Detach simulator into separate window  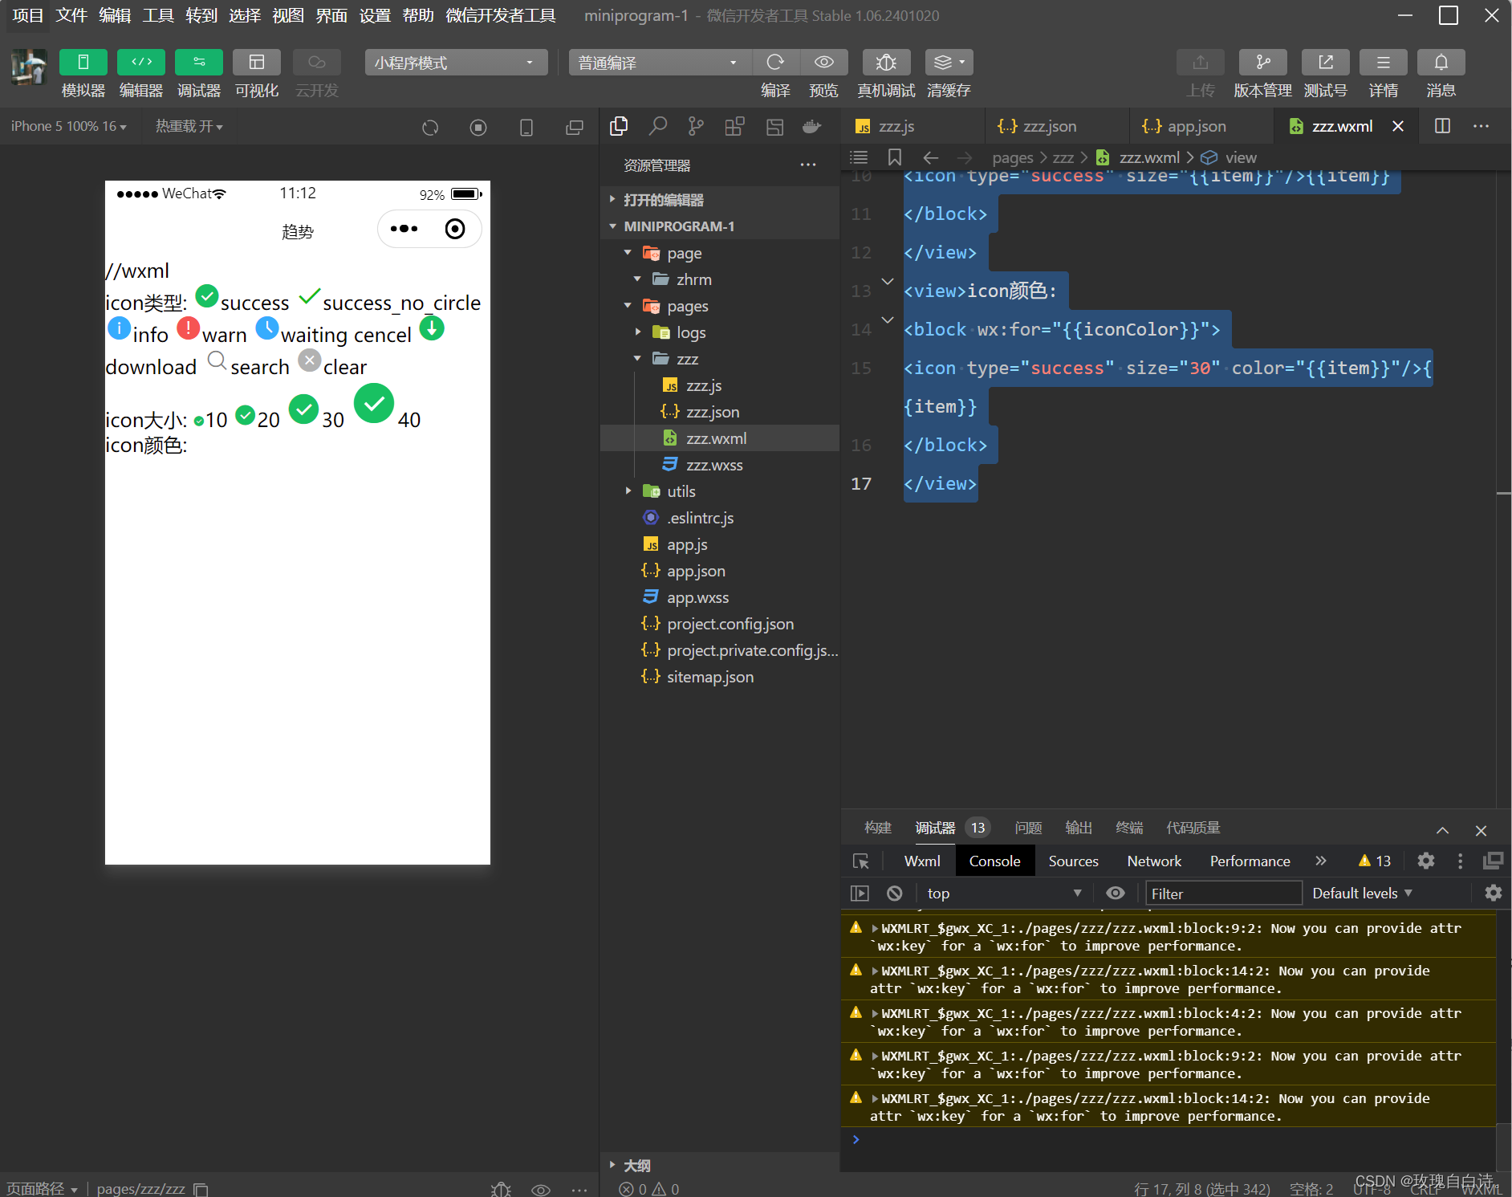(x=575, y=127)
